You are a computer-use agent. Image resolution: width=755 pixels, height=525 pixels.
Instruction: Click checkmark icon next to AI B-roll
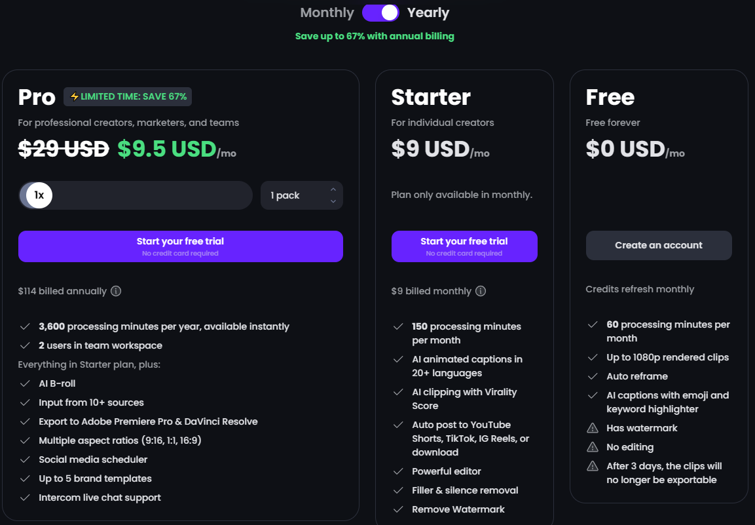tap(25, 383)
